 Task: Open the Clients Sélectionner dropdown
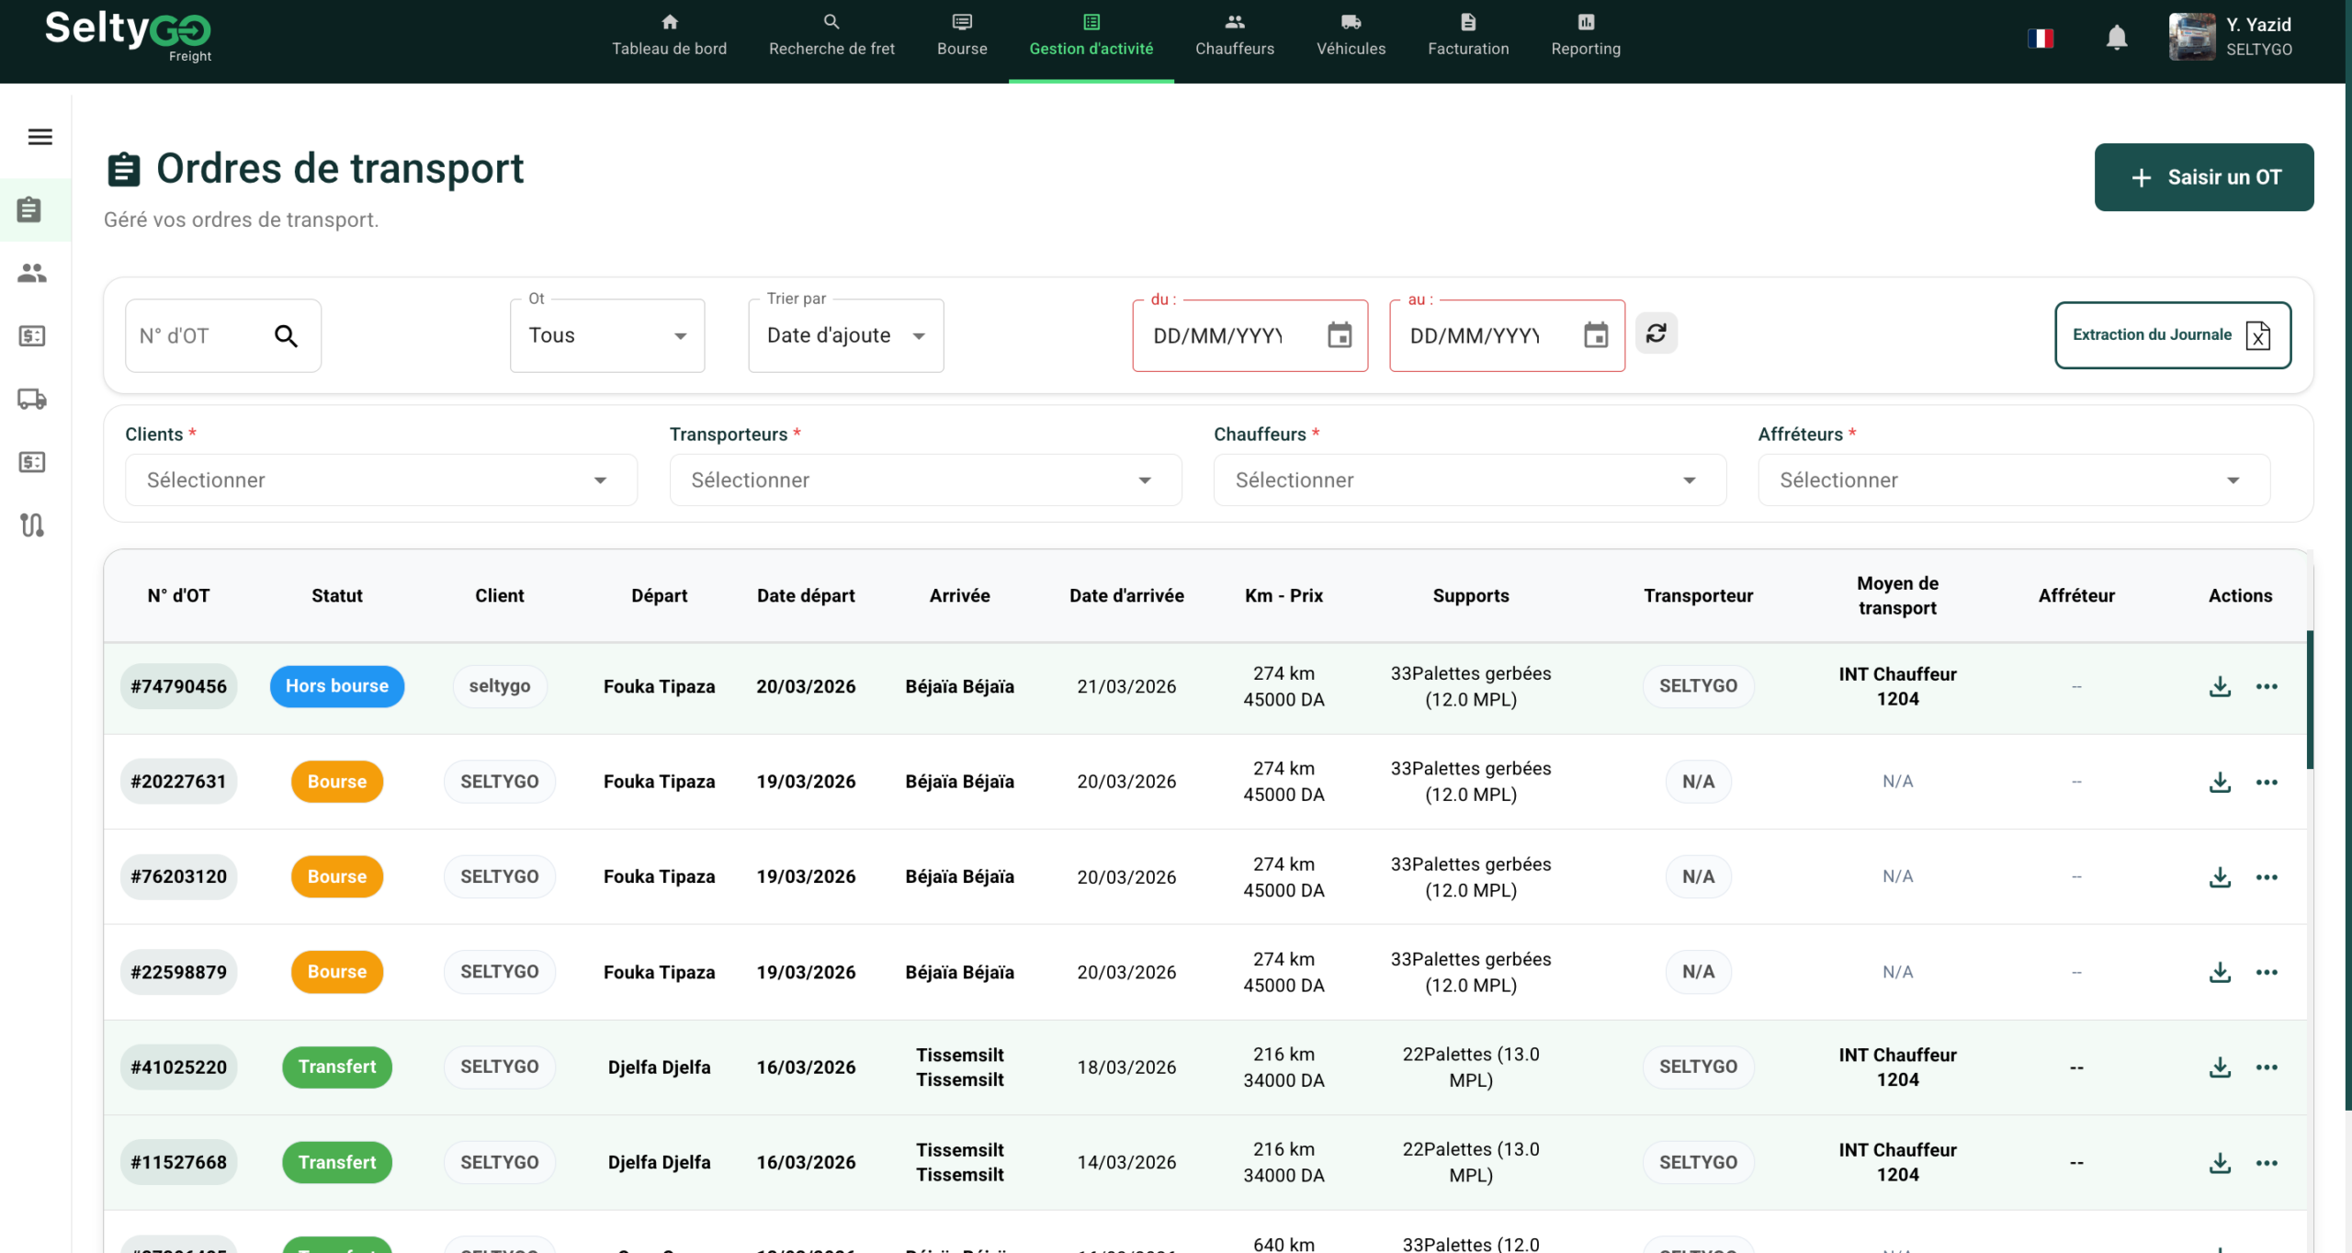coord(380,480)
